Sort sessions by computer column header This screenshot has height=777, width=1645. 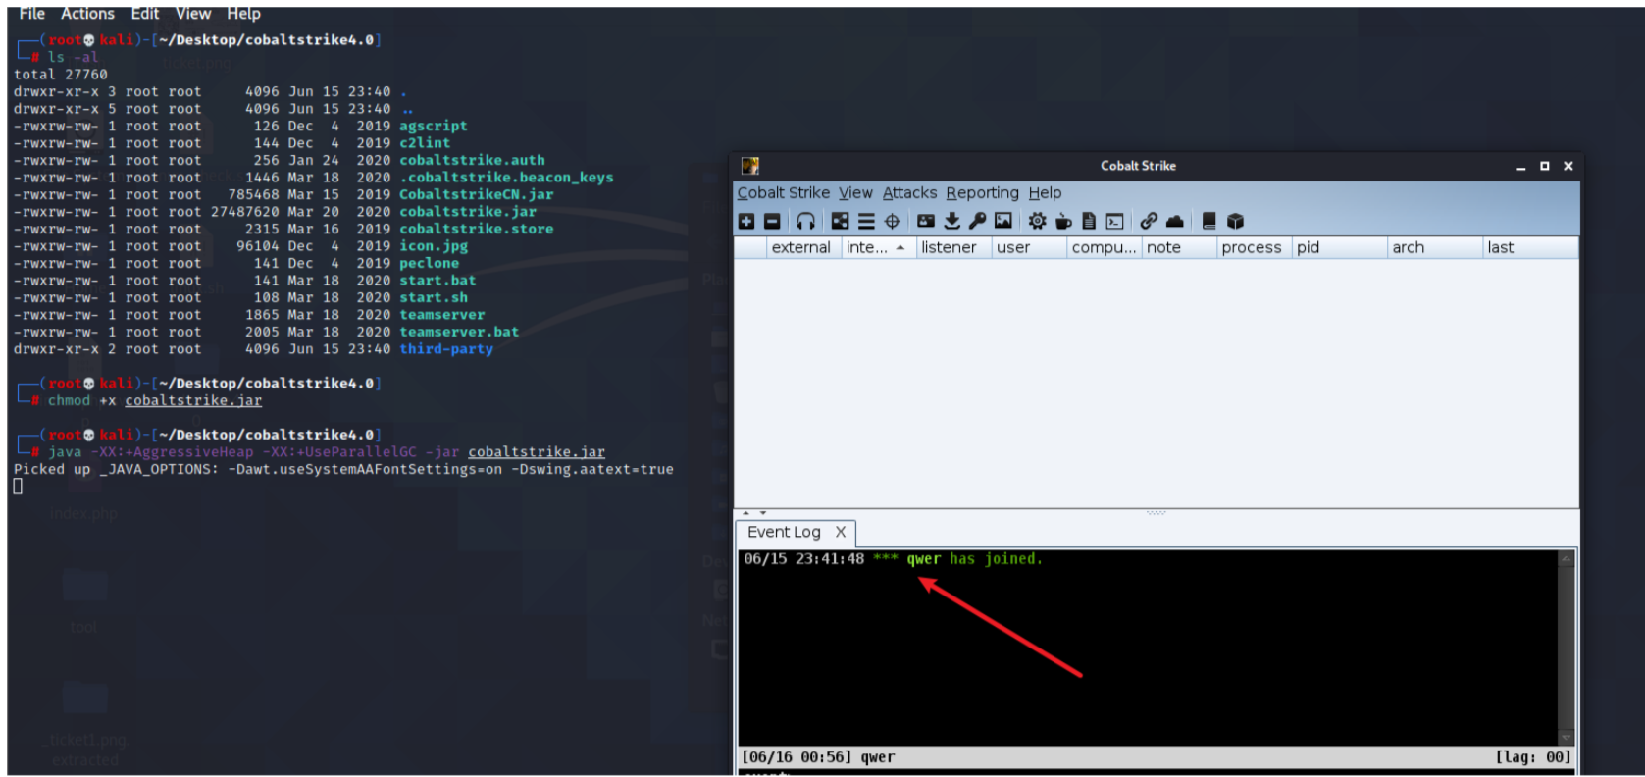[x=1104, y=248]
